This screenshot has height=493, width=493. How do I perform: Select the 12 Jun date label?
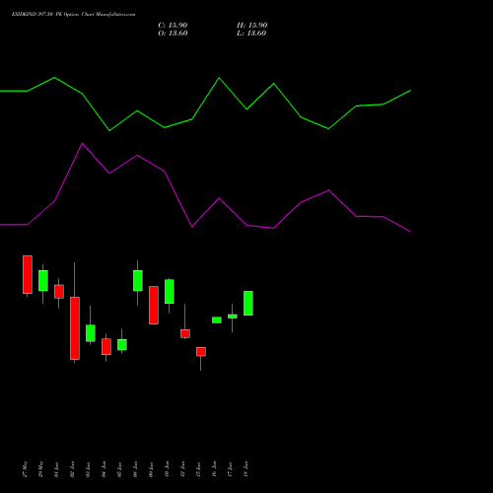pos(183,469)
